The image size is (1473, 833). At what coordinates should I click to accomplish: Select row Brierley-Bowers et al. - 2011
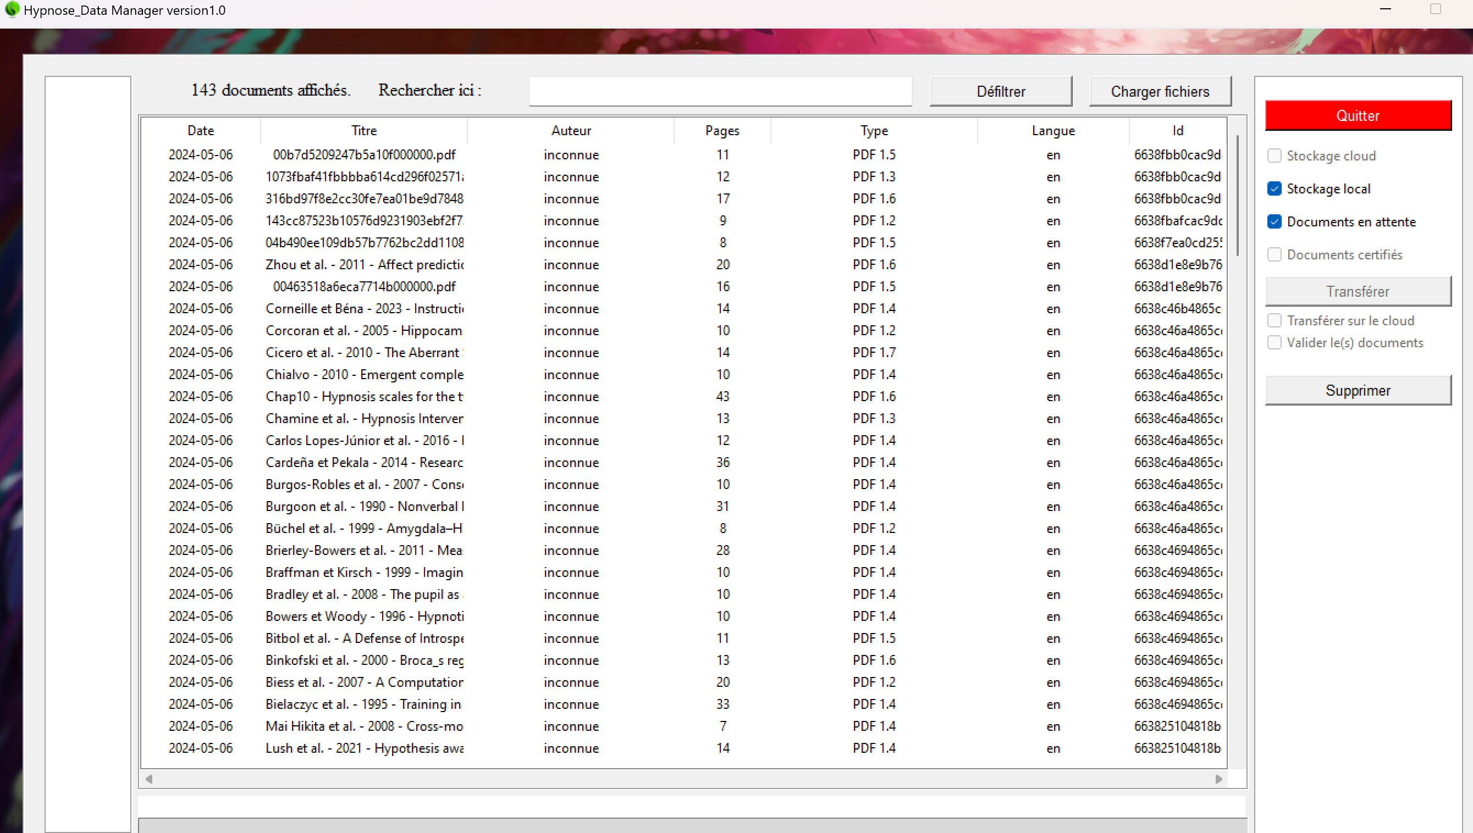(684, 551)
